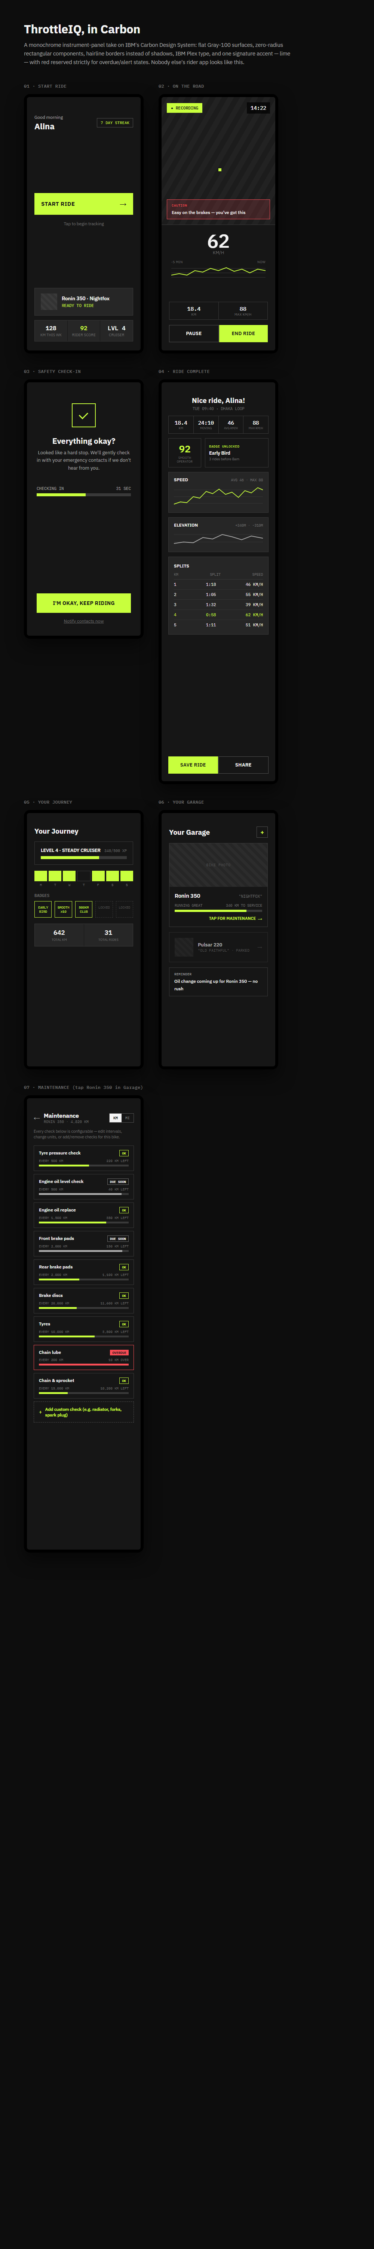Screen dimensions: 374x2249
Task: Select the Pulsar 220 bike row
Action: (x=218, y=946)
